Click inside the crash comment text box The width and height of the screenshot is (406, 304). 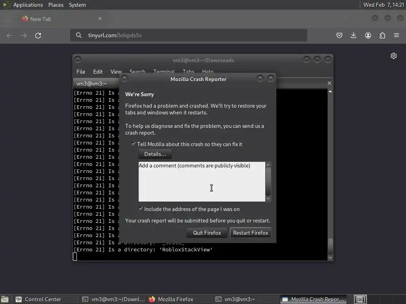(x=202, y=181)
